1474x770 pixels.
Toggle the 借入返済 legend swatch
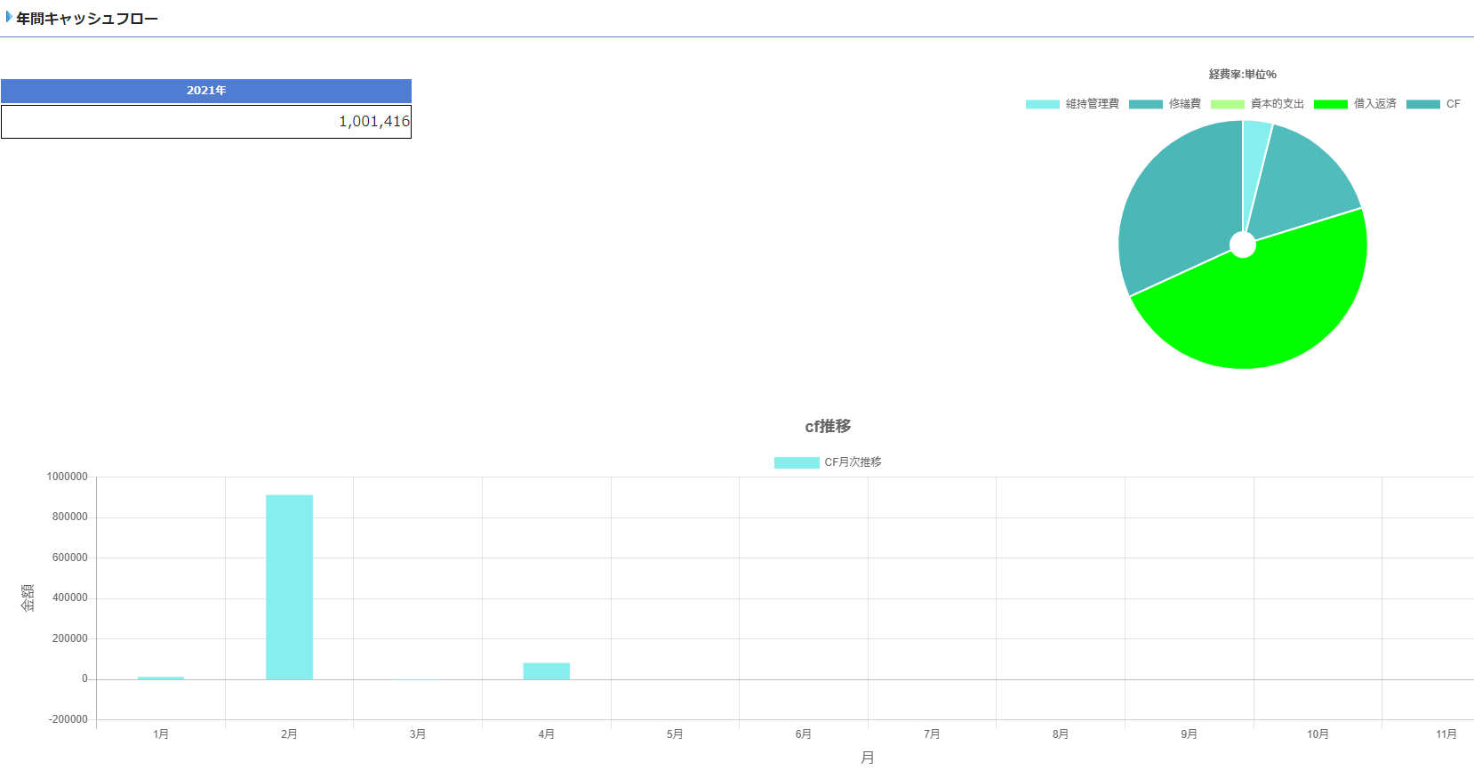point(1330,104)
